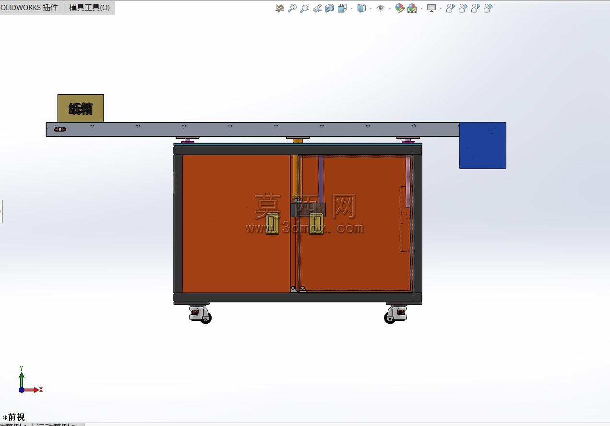This screenshot has height=426, width=610.
Task: Click the red slot at conveyor left end
Action: click(x=60, y=129)
